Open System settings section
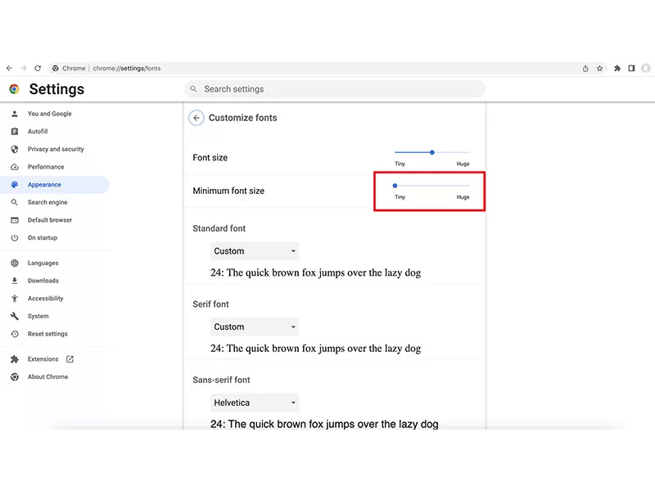Image resolution: width=655 pixels, height=491 pixels. [x=38, y=316]
